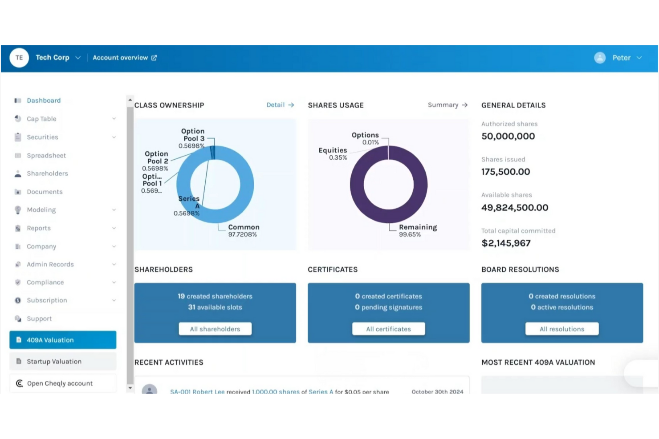Viewport: 659px width, 439px height.
Task: Open the Tech Corp company dropdown
Action: point(78,58)
